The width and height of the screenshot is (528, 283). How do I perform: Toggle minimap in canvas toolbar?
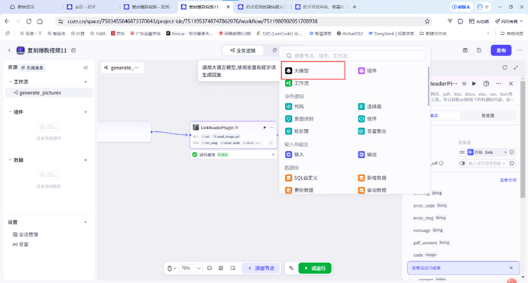click(x=233, y=269)
